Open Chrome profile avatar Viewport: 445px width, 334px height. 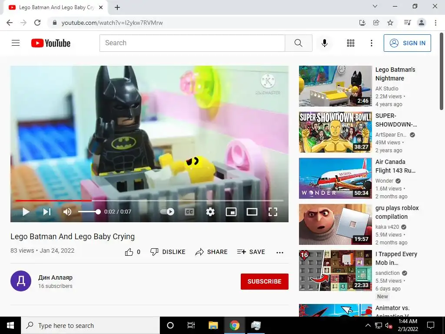[x=422, y=23]
